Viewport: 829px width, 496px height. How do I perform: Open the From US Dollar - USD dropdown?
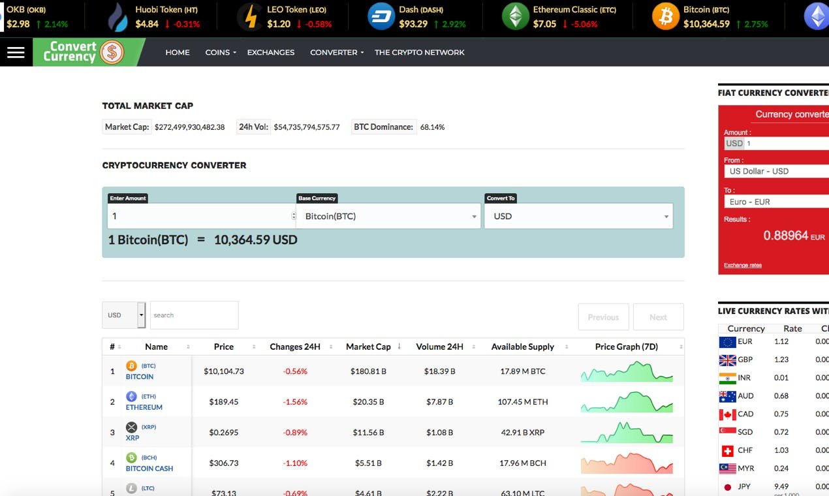pos(776,171)
